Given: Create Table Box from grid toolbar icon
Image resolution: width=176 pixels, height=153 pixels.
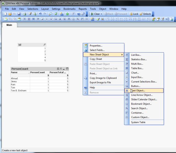Looking at the screenshot, I should point(33,19).
